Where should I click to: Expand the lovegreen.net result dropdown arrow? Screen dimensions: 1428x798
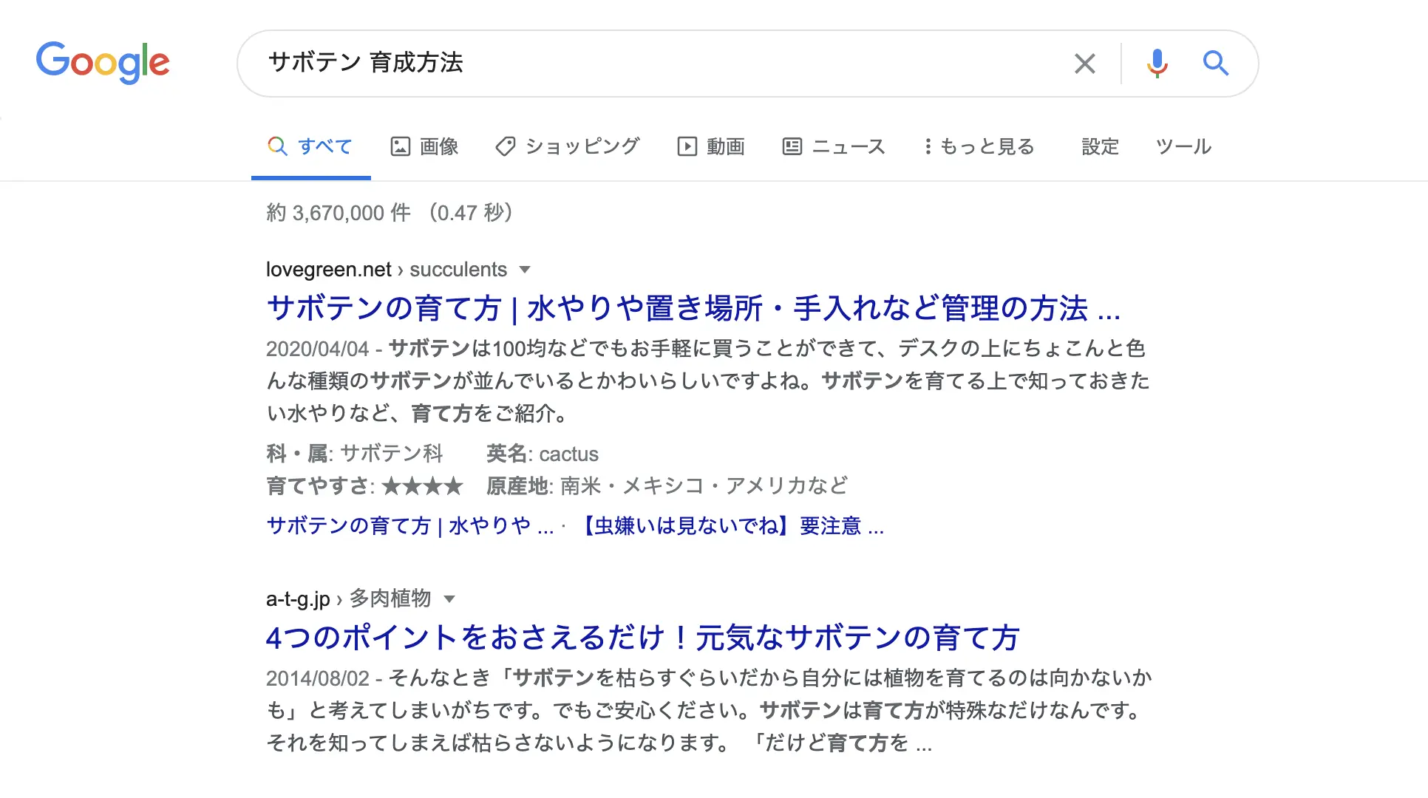coord(525,270)
